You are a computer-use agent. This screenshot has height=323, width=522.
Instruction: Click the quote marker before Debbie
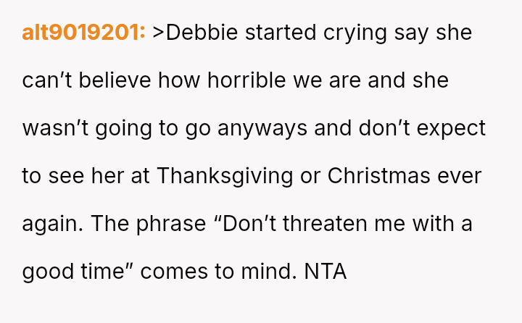(159, 33)
